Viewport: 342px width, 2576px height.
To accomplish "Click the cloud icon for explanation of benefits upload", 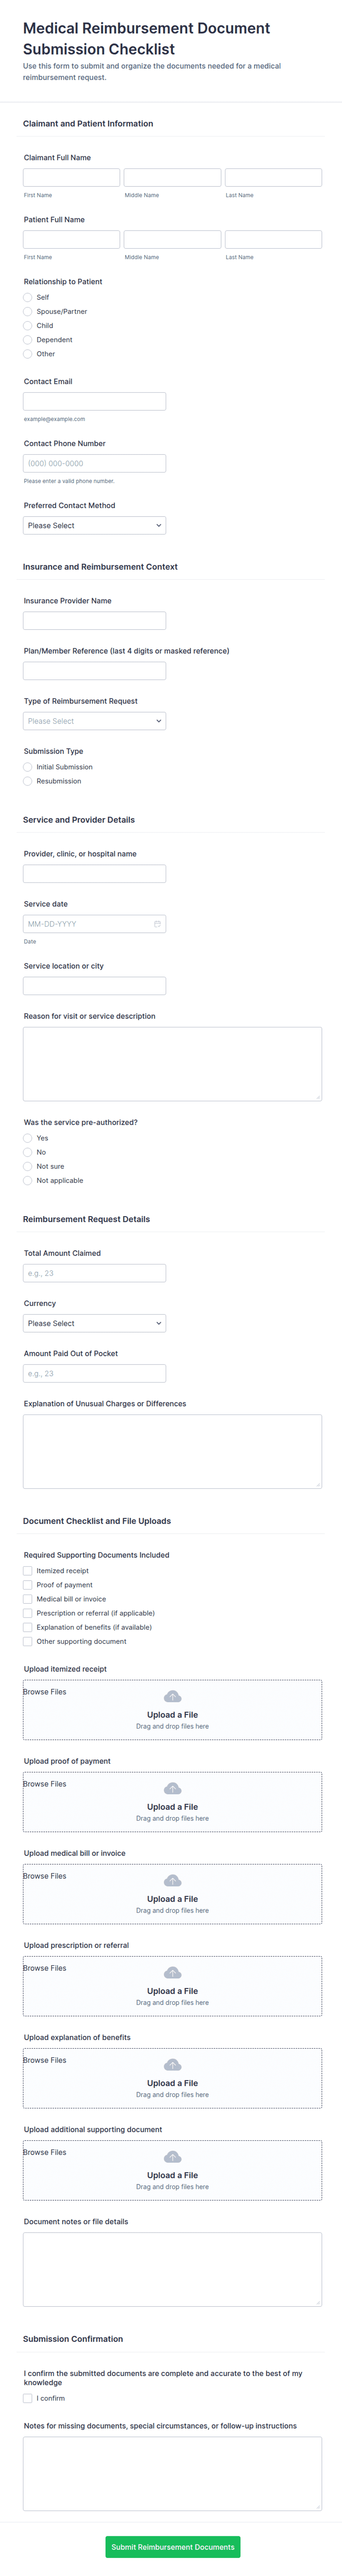I will [x=172, y=2065].
